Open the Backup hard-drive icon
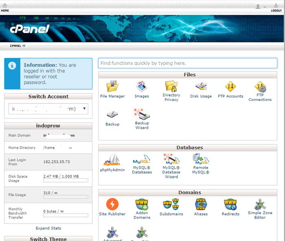 112,114
